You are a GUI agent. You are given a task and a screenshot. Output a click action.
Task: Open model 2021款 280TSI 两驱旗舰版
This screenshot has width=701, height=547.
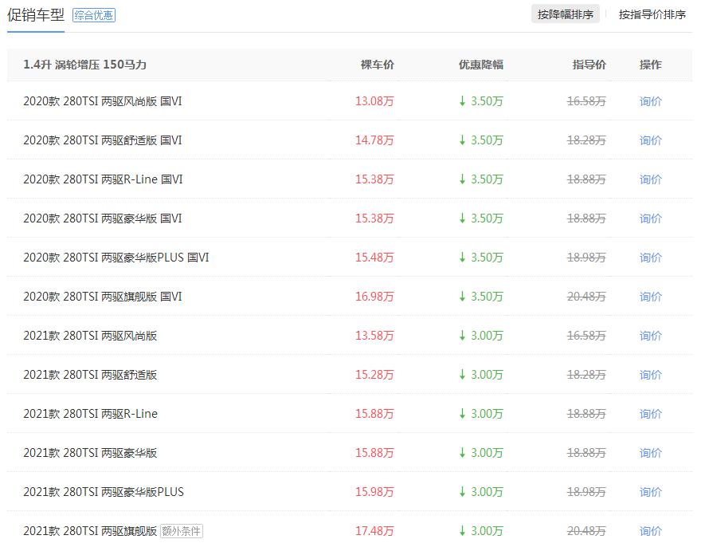pyautogui.click(x=90, y=531)
